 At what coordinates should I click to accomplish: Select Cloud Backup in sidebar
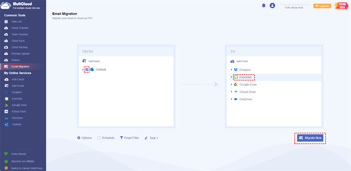20,47
